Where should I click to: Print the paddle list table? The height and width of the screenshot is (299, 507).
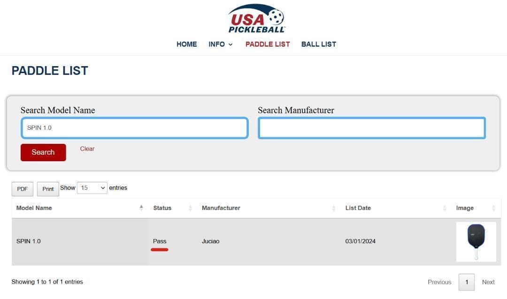point(48,189)
